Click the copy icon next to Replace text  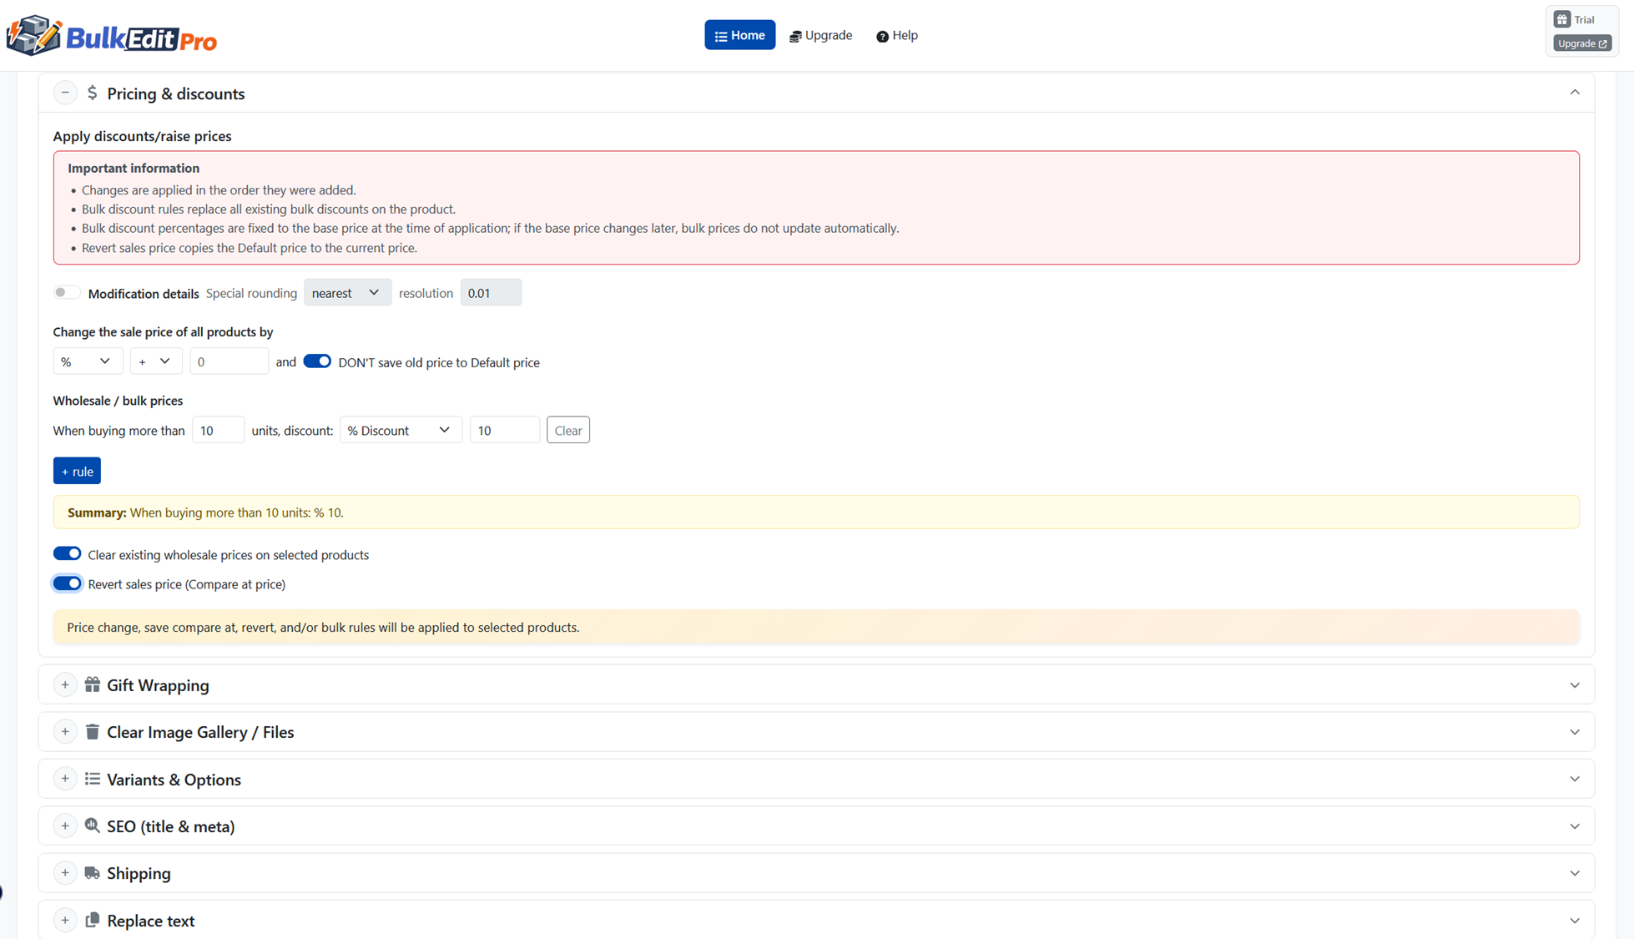pyautogui.click(x=93, y=919)
